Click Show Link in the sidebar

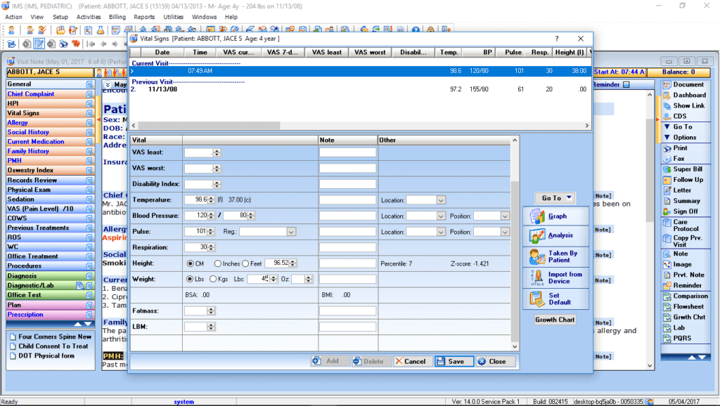pos(685,105)
